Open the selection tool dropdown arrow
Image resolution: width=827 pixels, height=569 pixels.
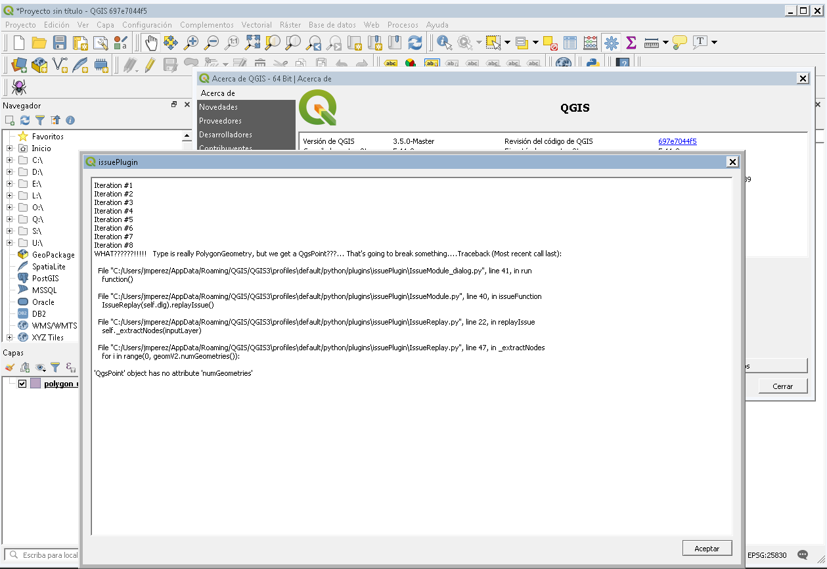(507, 43)
